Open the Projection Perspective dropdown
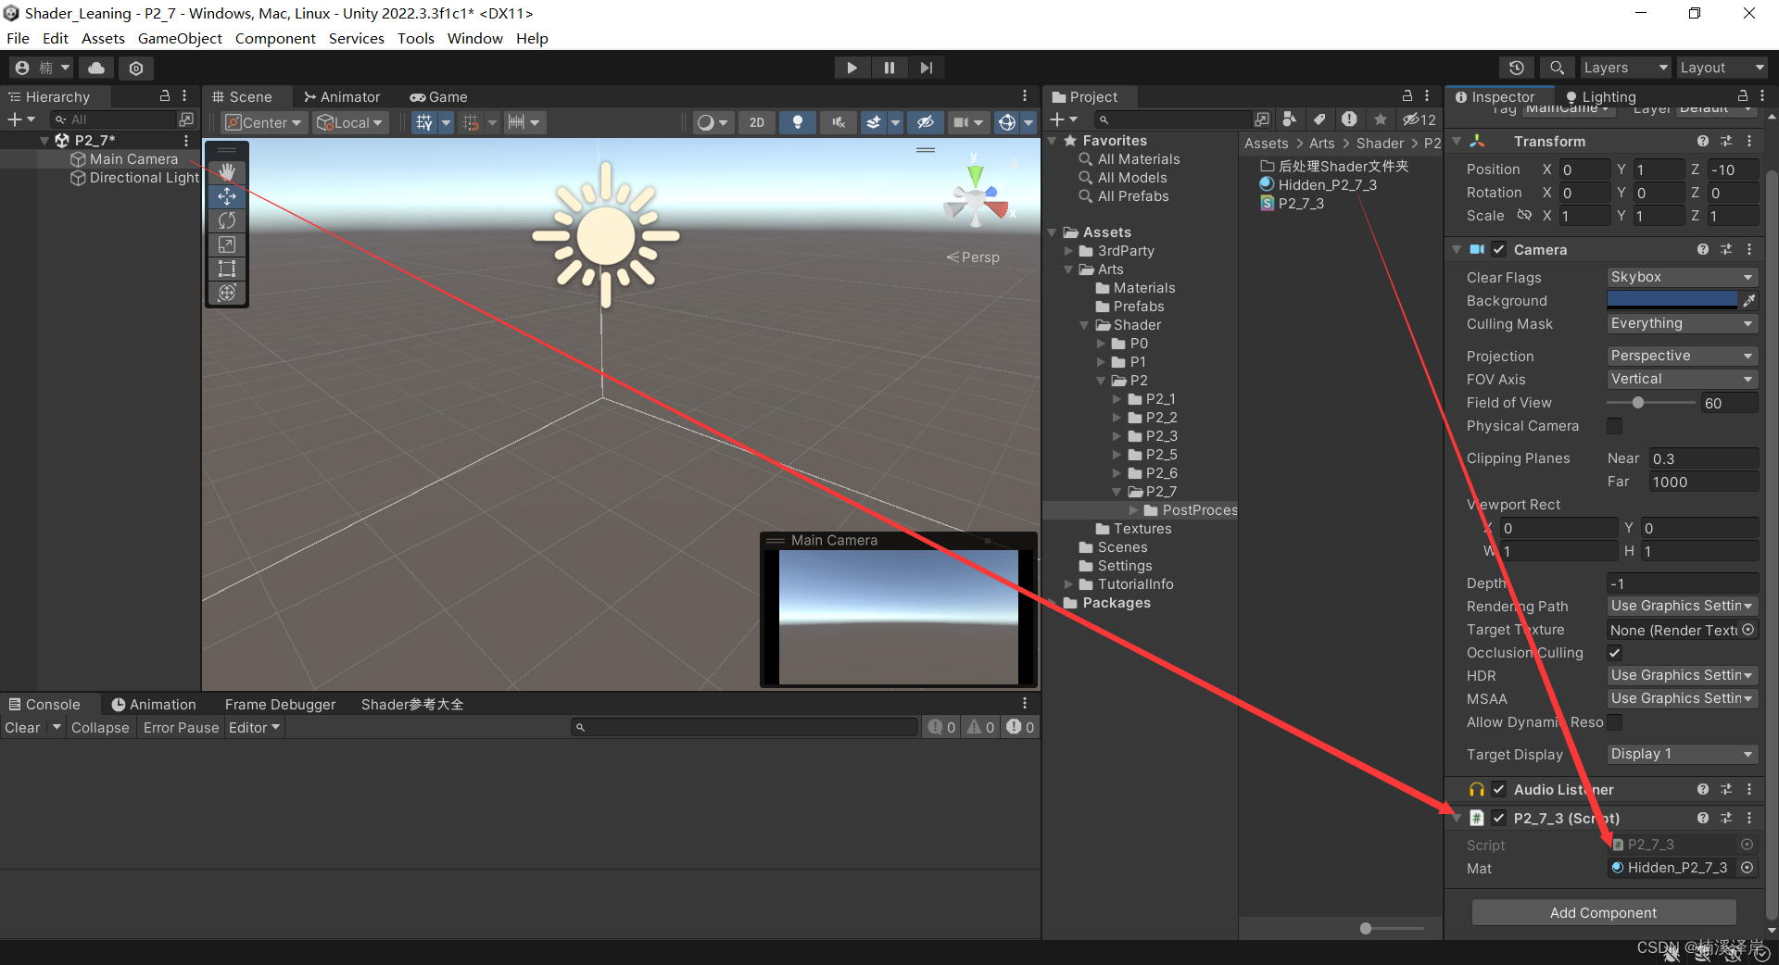Viewport: 1779px width, 965px height. coord(1681,356)
